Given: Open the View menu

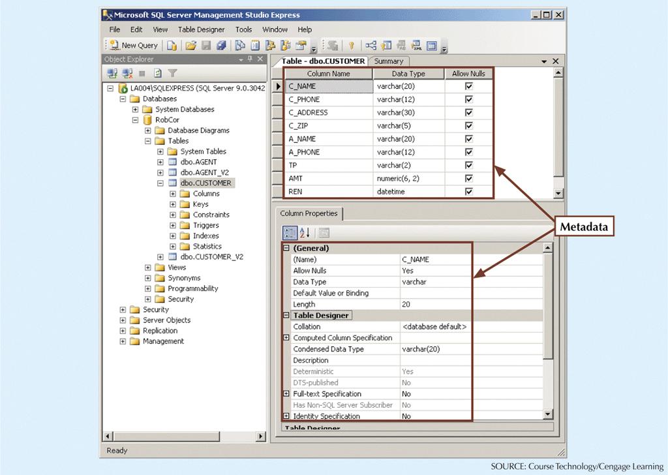Looking at the screenshot, I should (x=160, y=29).
